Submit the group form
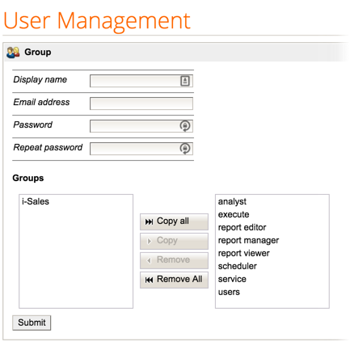The height and width of the screenshot is (346, 350). [32, 323]
